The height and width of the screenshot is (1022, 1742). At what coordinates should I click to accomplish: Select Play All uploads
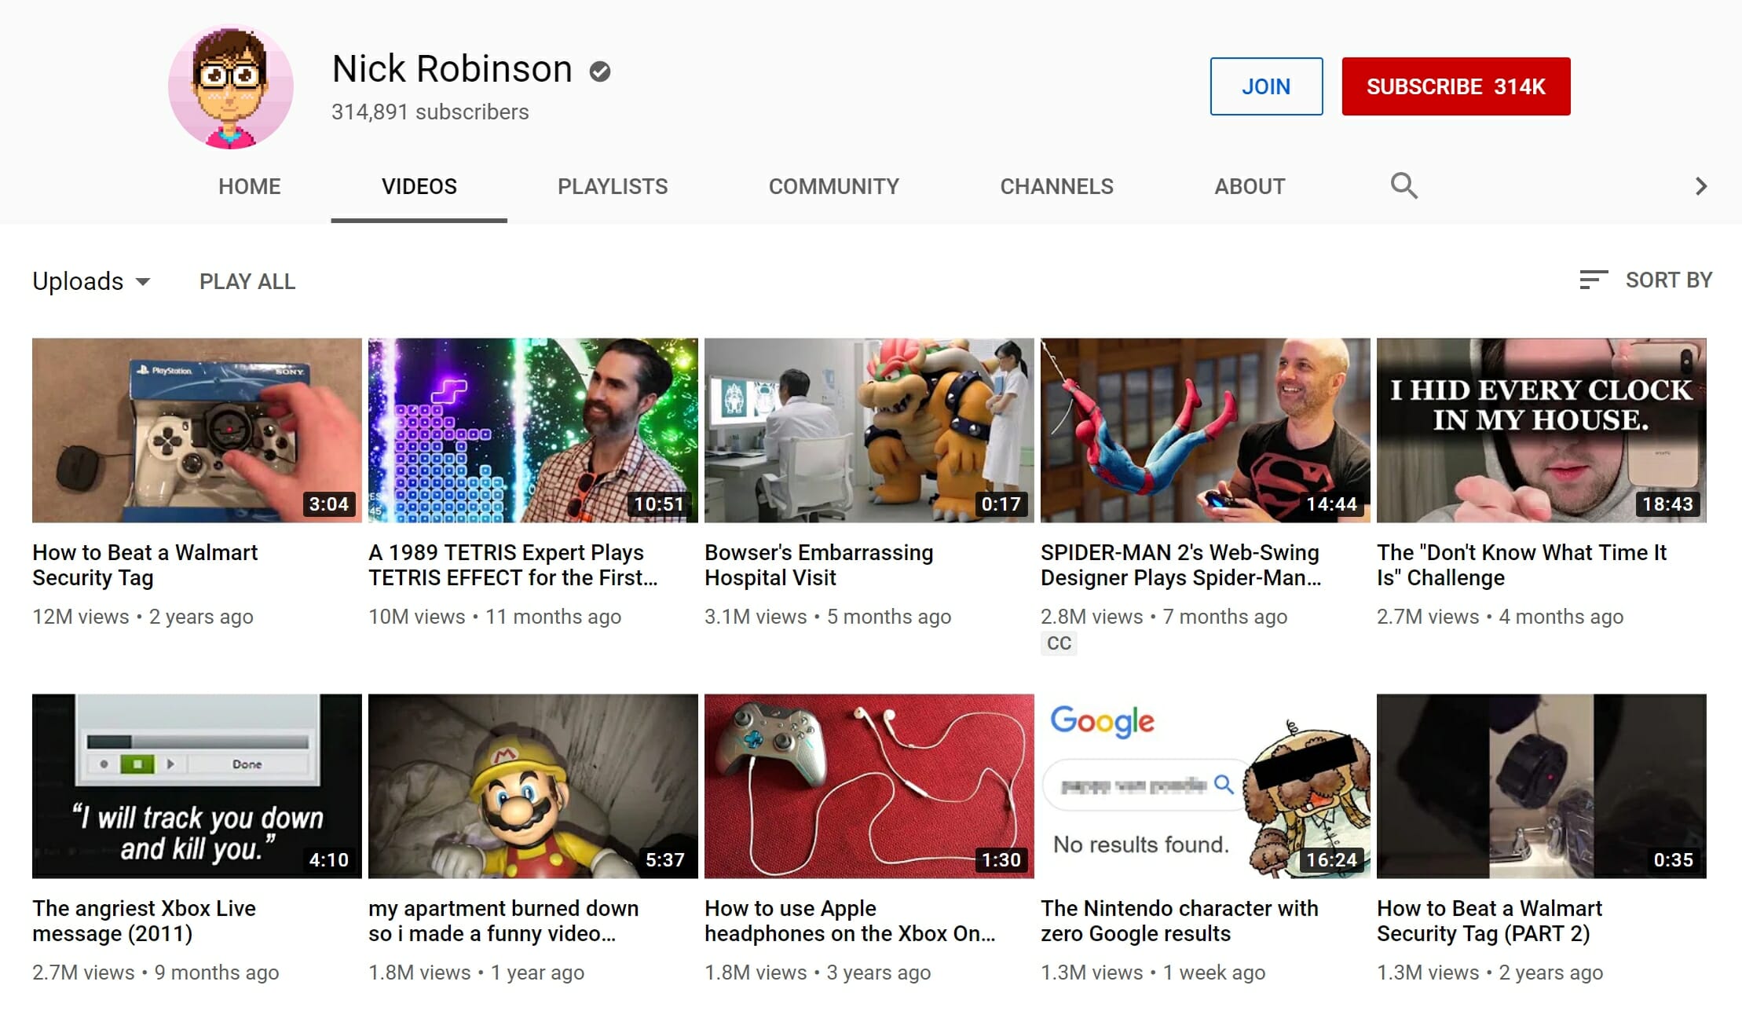click(247, 281)
